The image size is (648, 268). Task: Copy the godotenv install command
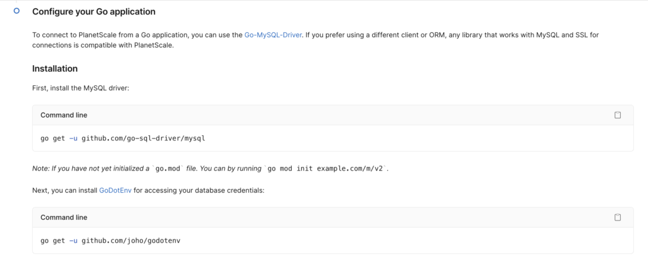click(x=618, y=217)
